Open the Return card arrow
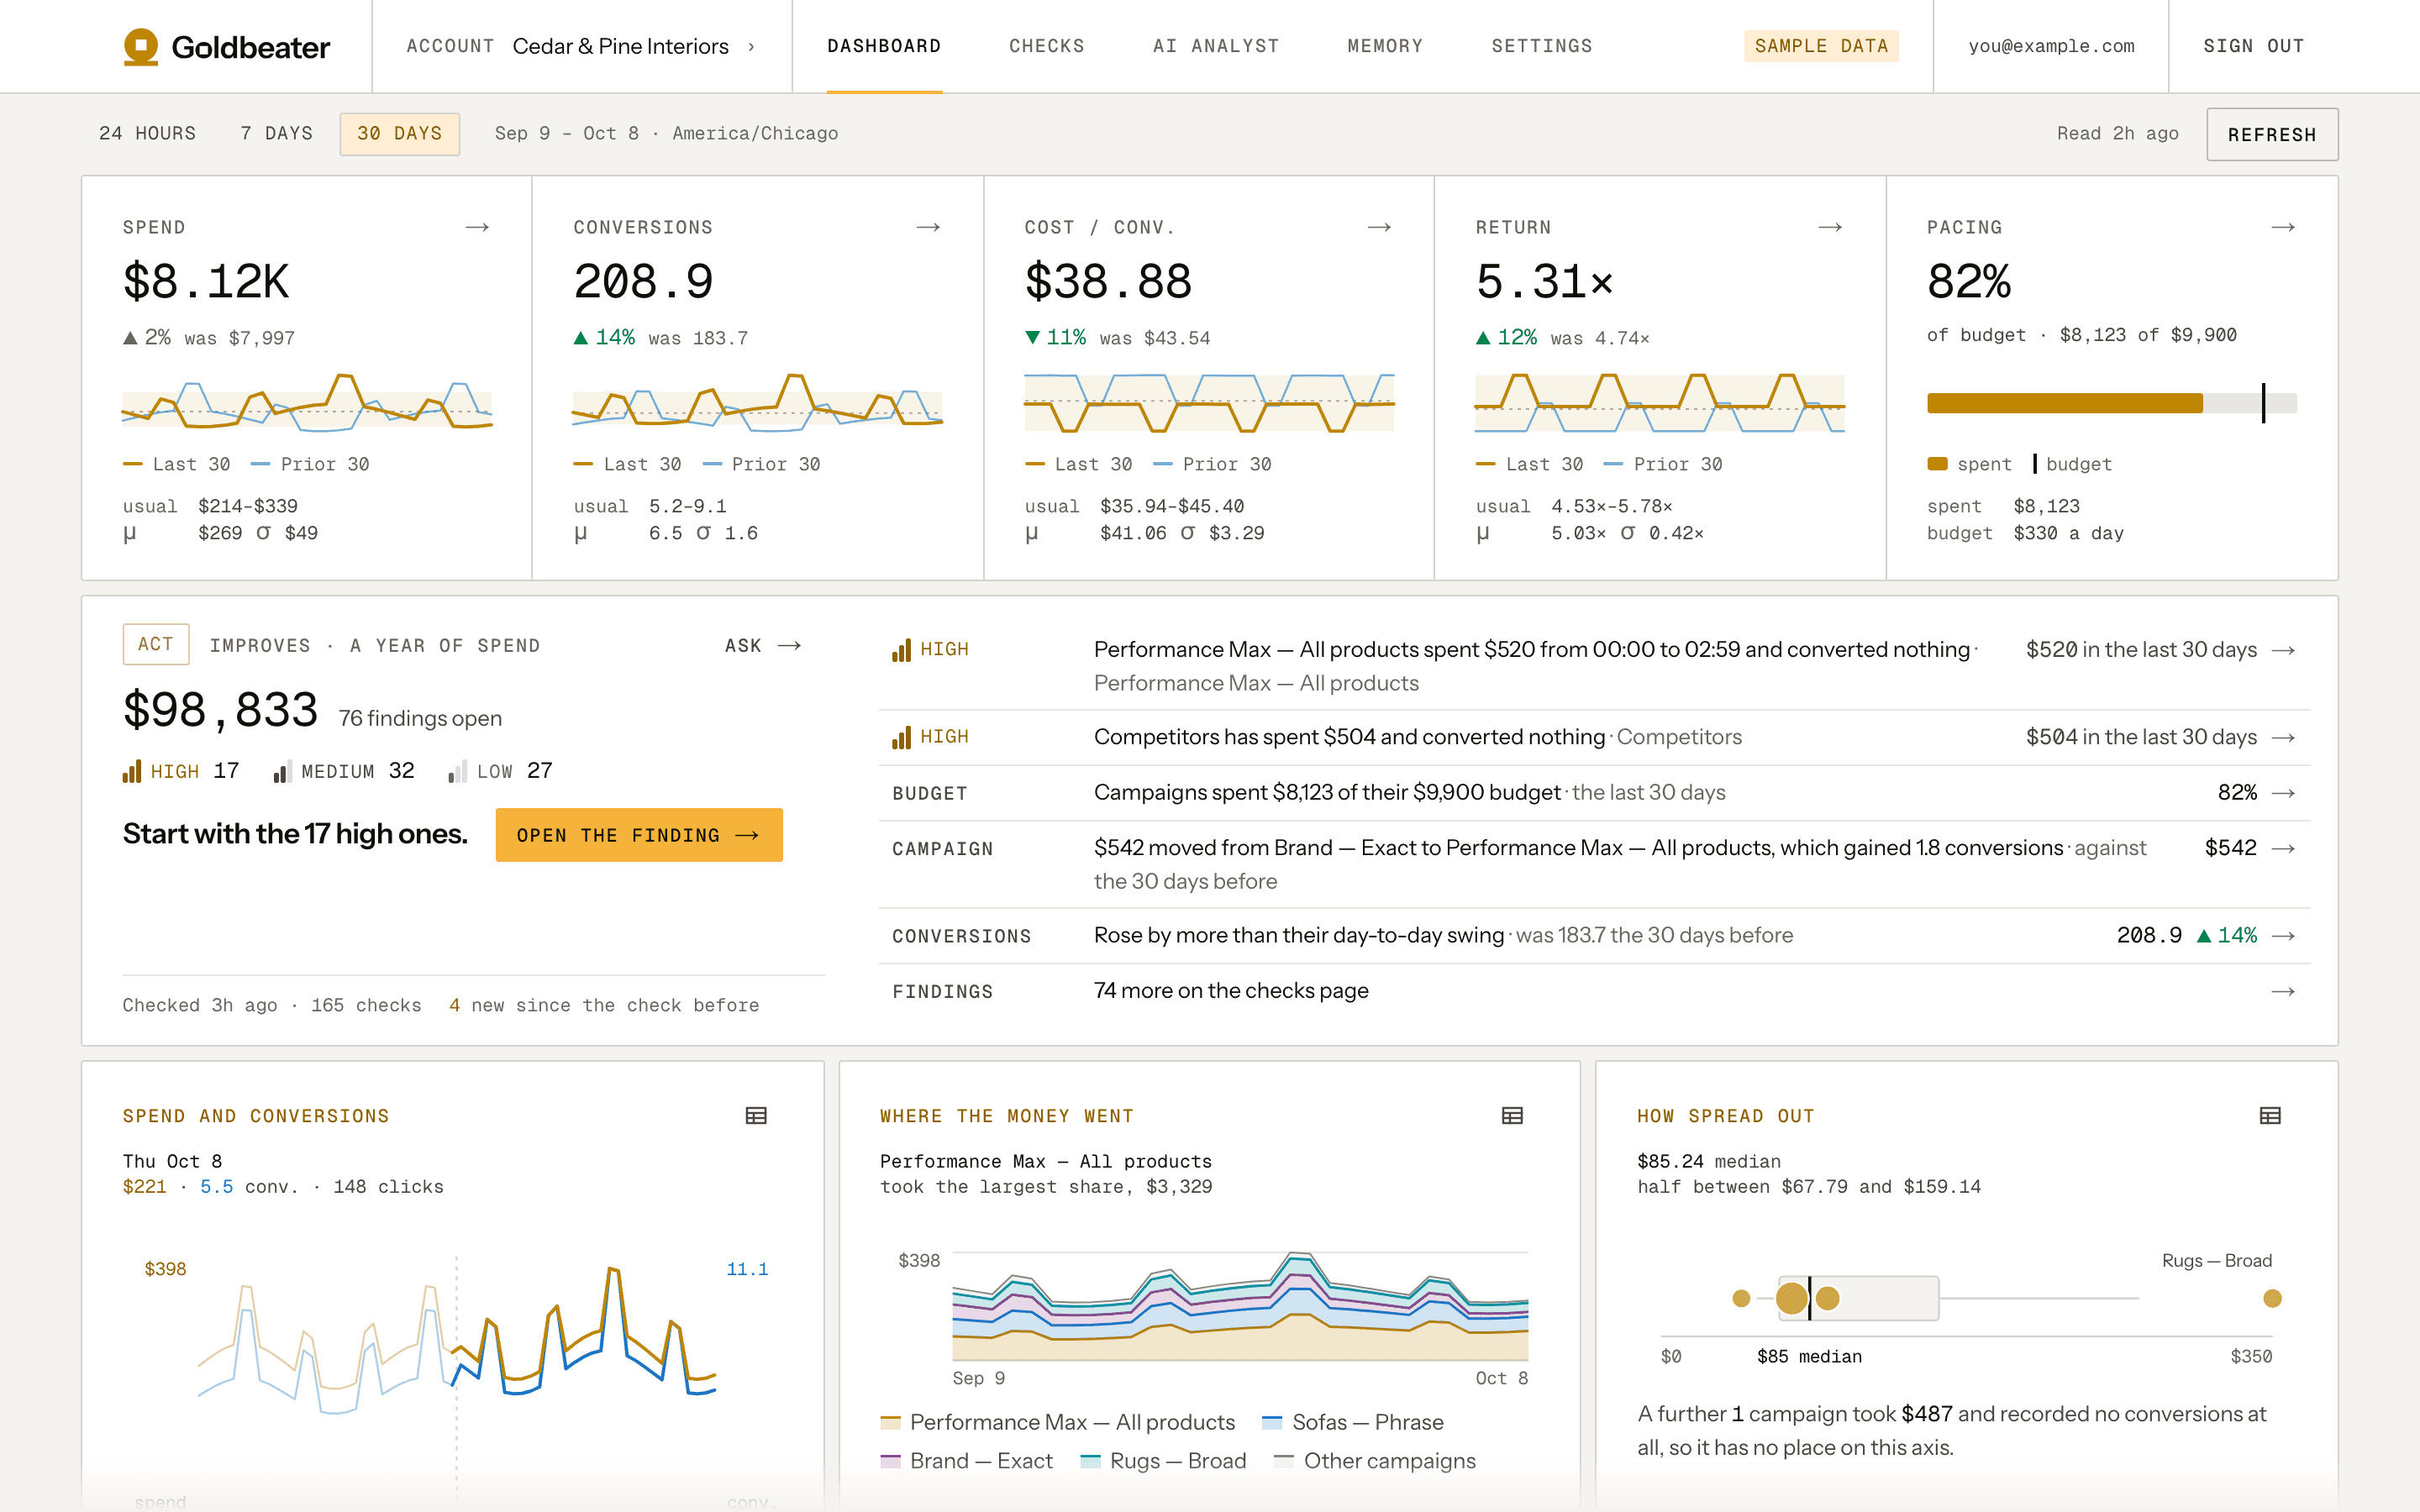Screen dimensions: 2420x1512 [1830, 228]
